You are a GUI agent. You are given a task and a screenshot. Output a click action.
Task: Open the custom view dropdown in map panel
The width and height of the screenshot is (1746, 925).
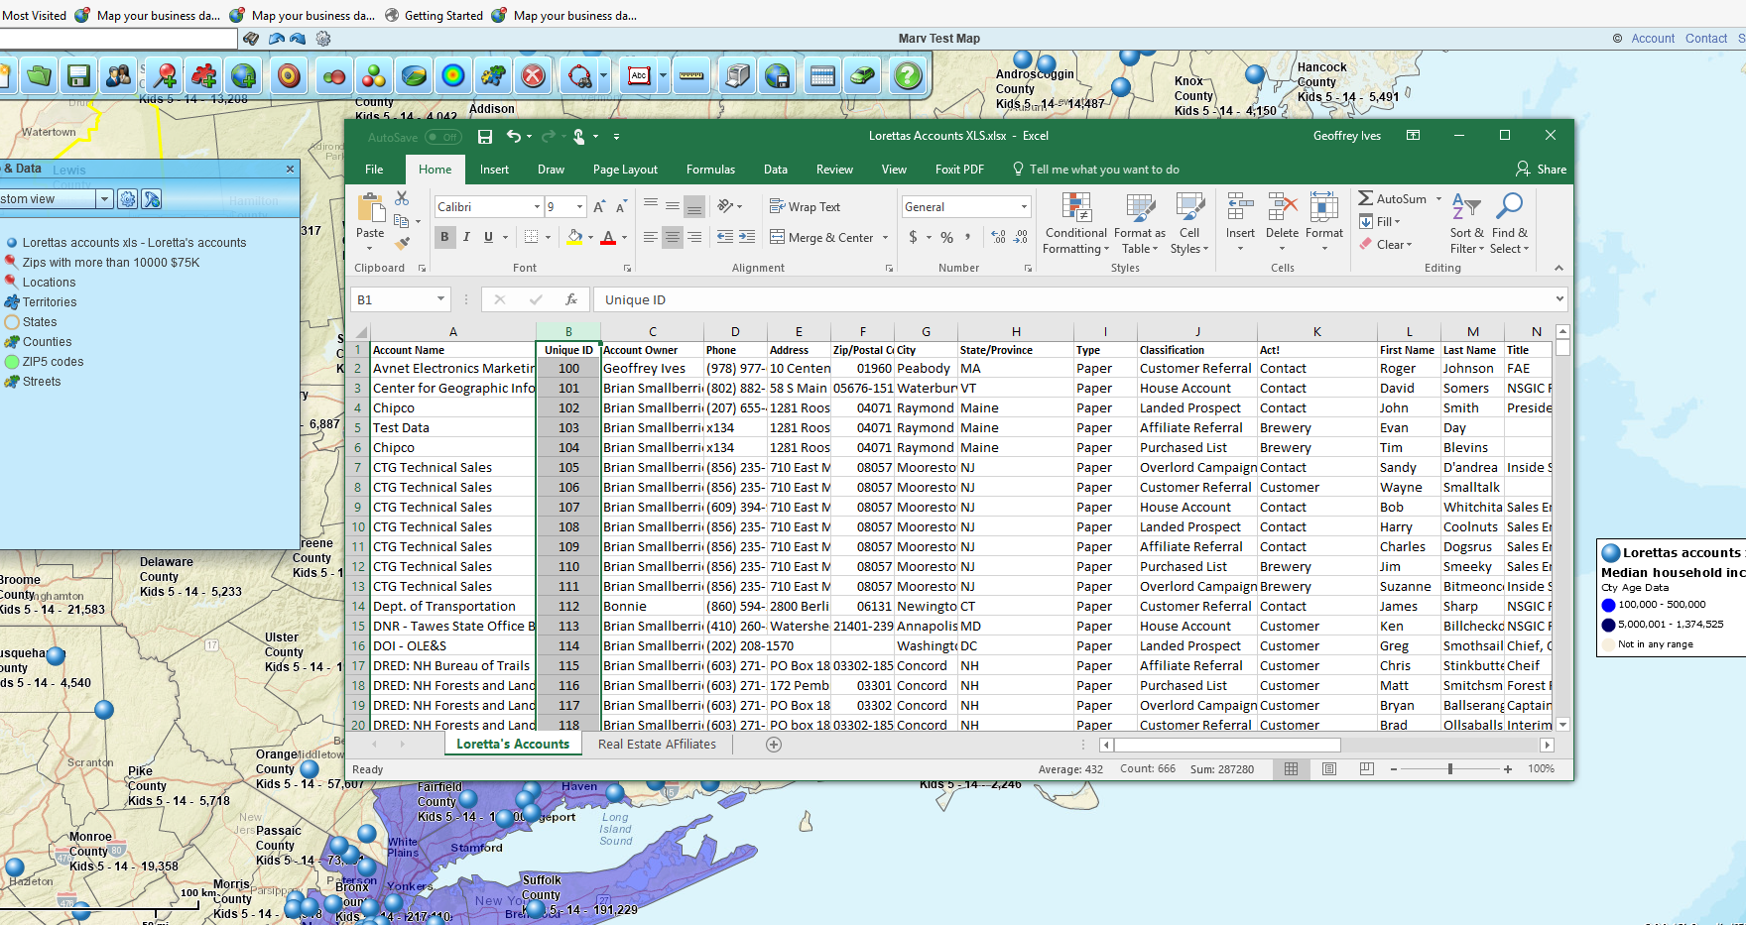pyautogui.click(x=104, y=199)
